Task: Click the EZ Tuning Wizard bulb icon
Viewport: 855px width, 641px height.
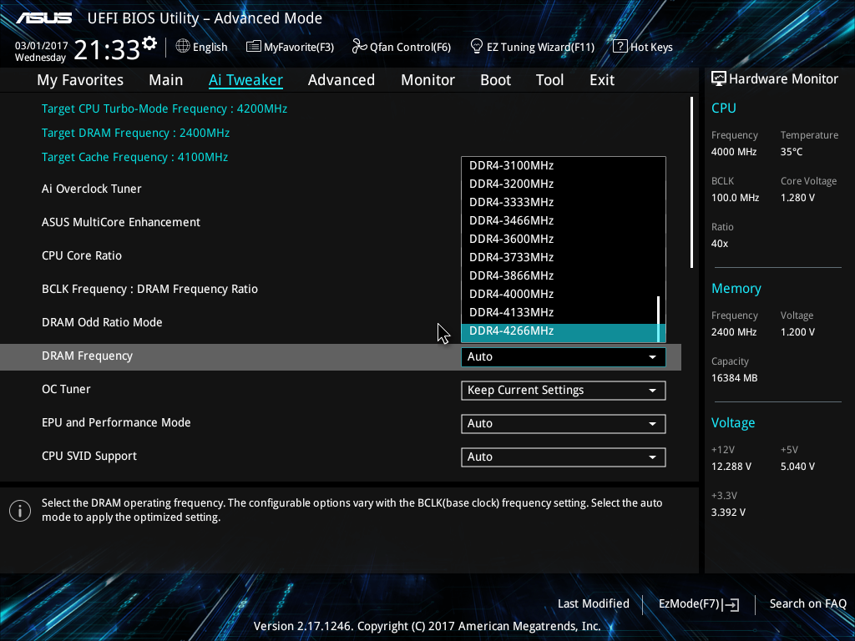Action: (477, 47)
